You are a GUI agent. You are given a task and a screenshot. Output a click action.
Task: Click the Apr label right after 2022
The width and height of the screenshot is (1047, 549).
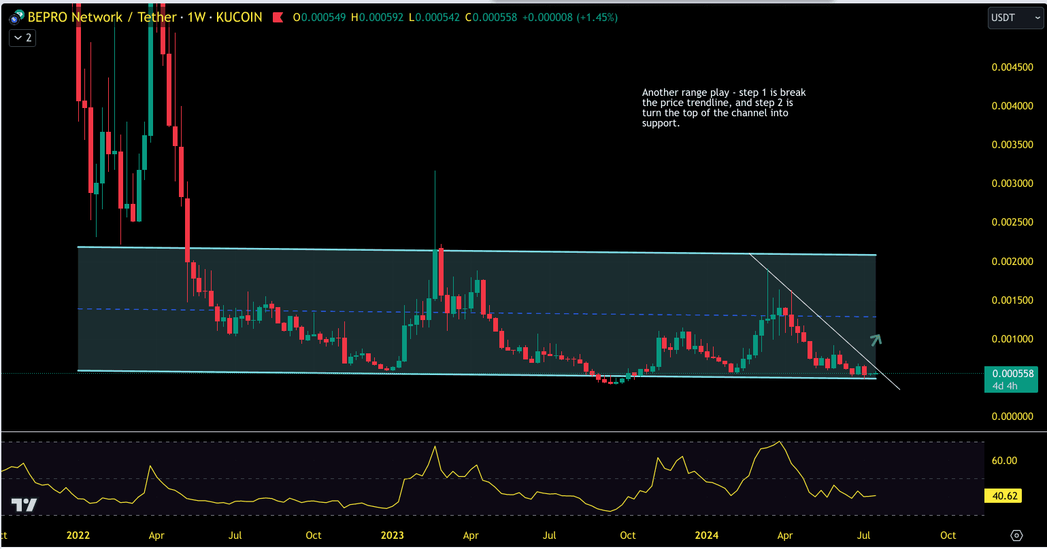(x=156, y=535)
